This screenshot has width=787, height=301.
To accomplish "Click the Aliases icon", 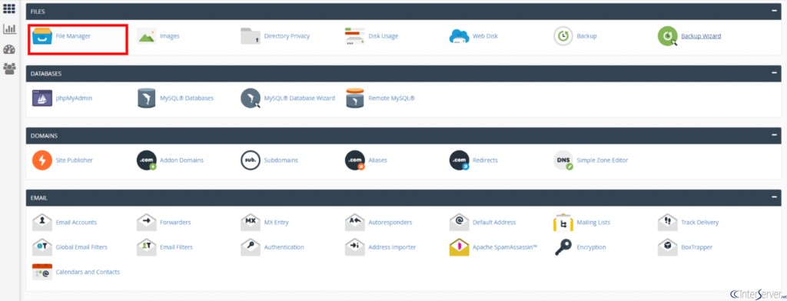I will click(x=355, y=160).
